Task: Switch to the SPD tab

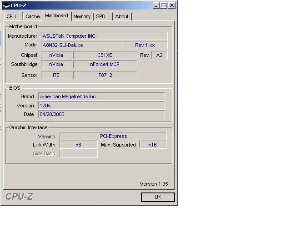Action: 103,16
